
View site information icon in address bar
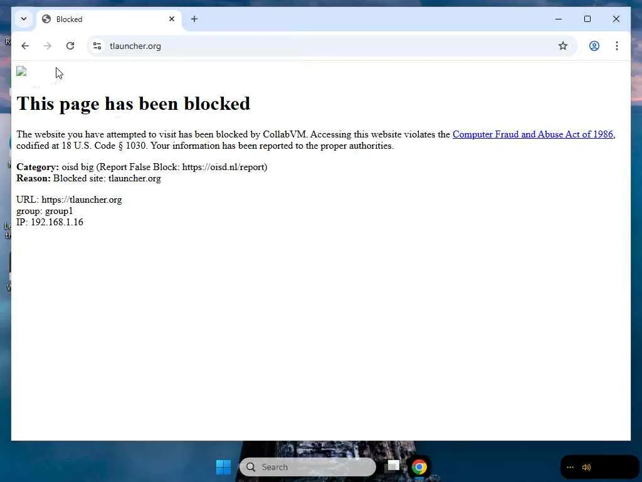pos(97,46)
